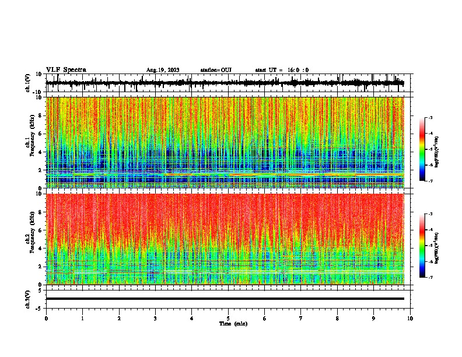Click the ch.2 frequency tick "4"
The image size is (462, 357).
[40, 249]
